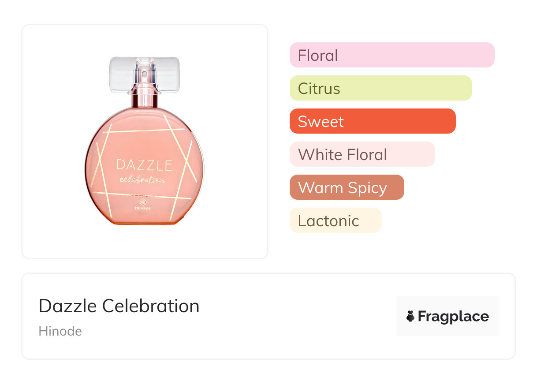The width and height of the screenshot is (537, 381).
Task: Choose the orange Sweet accord bar
Action: coord(372,121)
